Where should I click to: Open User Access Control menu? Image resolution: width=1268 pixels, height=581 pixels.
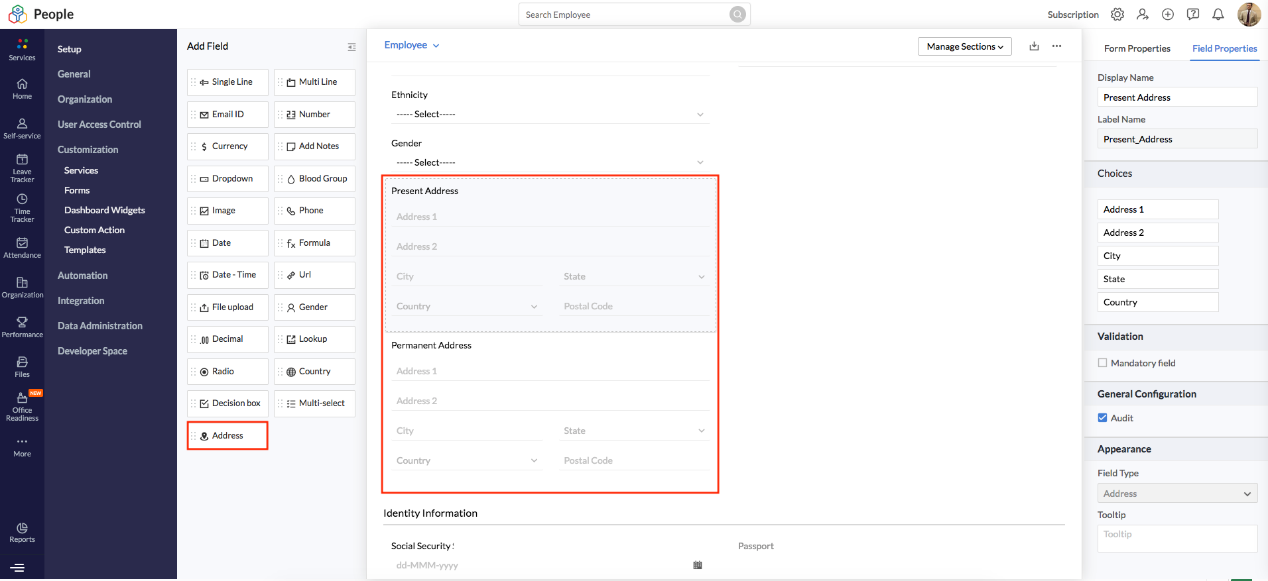[x=99, y=125]
